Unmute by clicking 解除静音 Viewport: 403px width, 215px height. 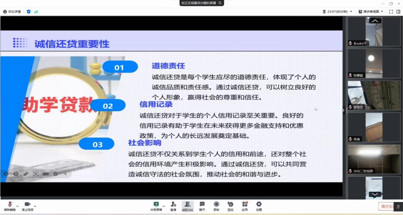click(x=9, y=206)
